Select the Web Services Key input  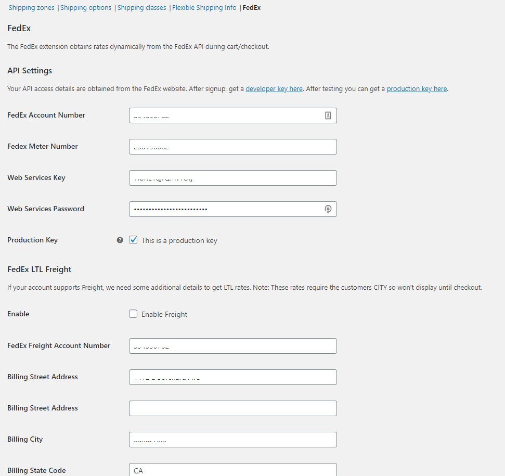tap(233, 178)
